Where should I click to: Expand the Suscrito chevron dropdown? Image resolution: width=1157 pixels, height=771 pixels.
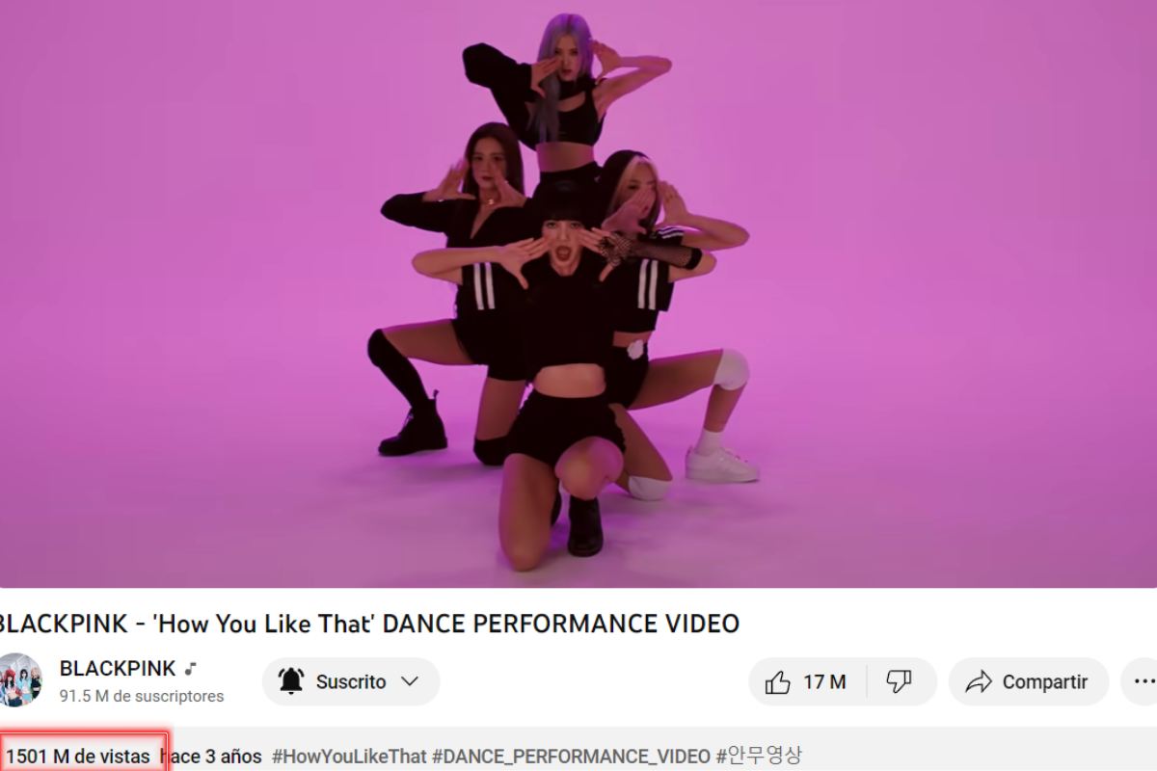tap(410, 681)
